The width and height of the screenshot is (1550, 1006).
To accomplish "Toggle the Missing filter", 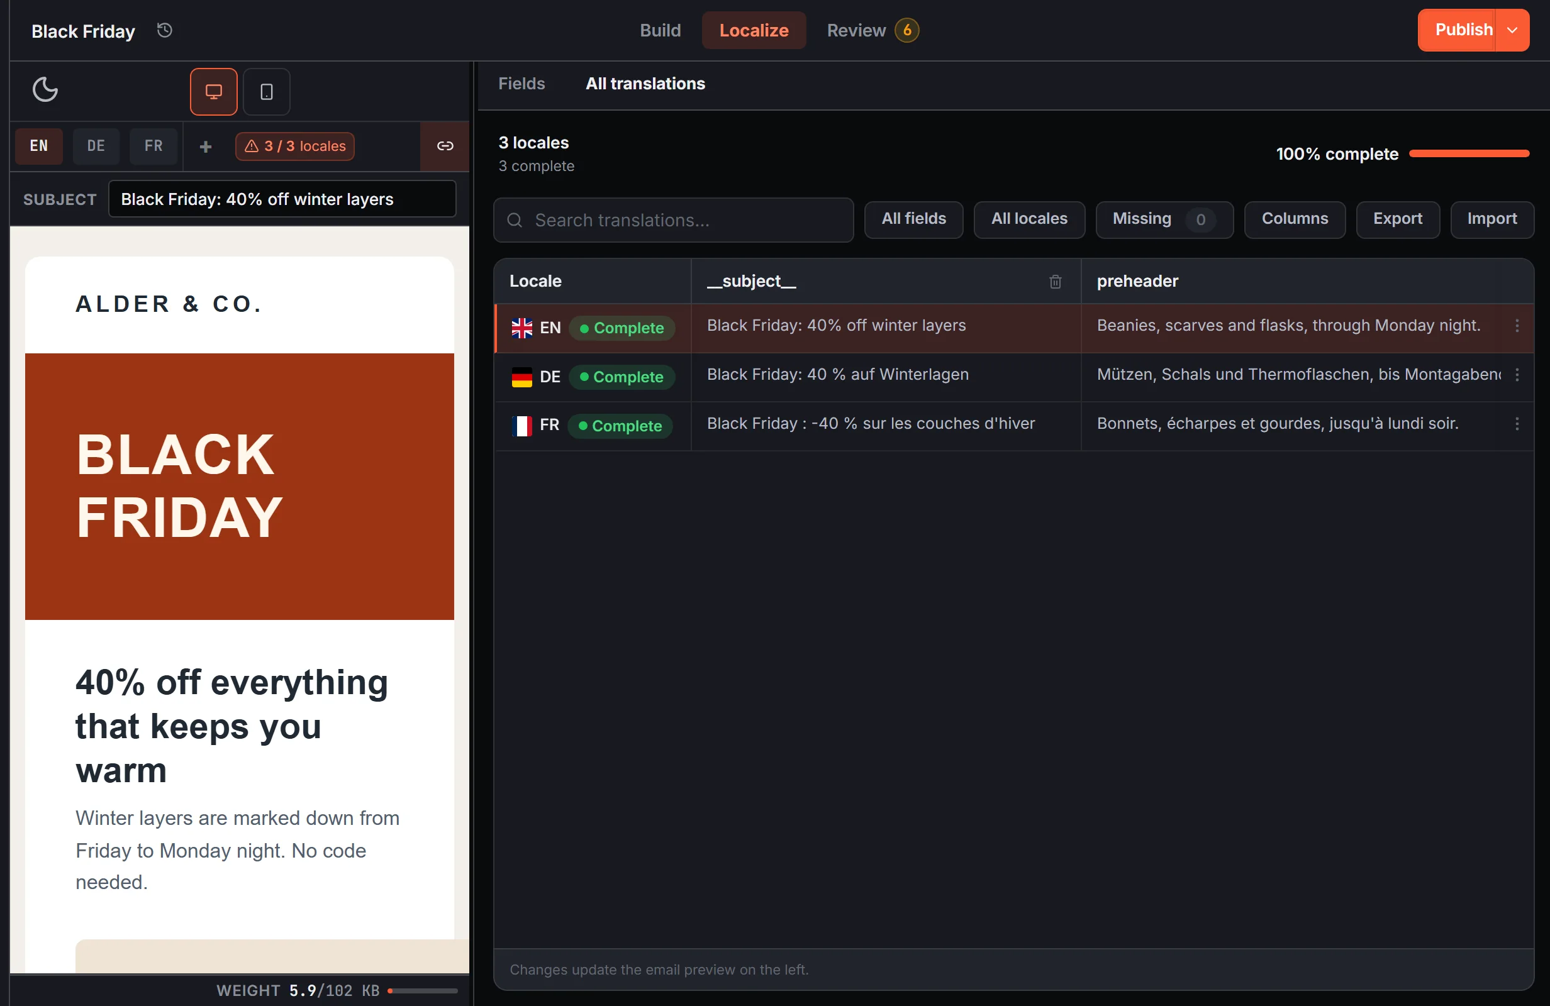I will pos(1164,219).
